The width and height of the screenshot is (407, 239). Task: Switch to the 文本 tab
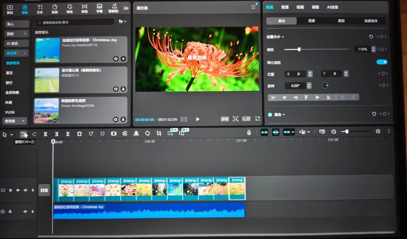pos(40,9)
